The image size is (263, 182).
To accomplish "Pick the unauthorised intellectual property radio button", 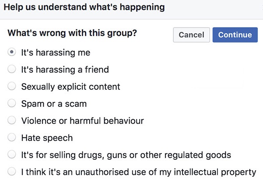I will coord(12,172).
